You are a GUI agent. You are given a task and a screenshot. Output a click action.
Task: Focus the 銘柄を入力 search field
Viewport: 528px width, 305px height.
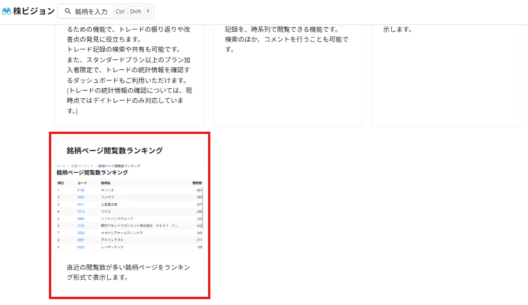tap(91, 11)
